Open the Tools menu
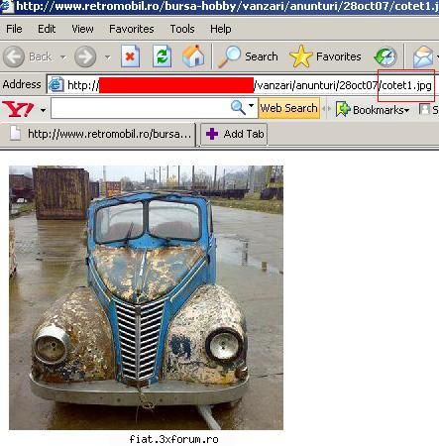This screenshot has height=446, width=439. click(x=182, y=29)
